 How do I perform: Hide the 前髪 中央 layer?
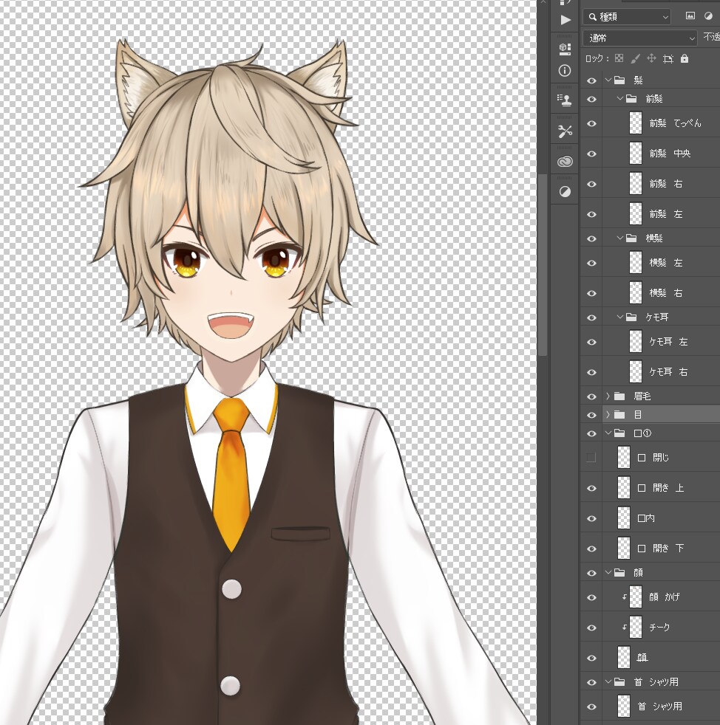click(591, 154)
